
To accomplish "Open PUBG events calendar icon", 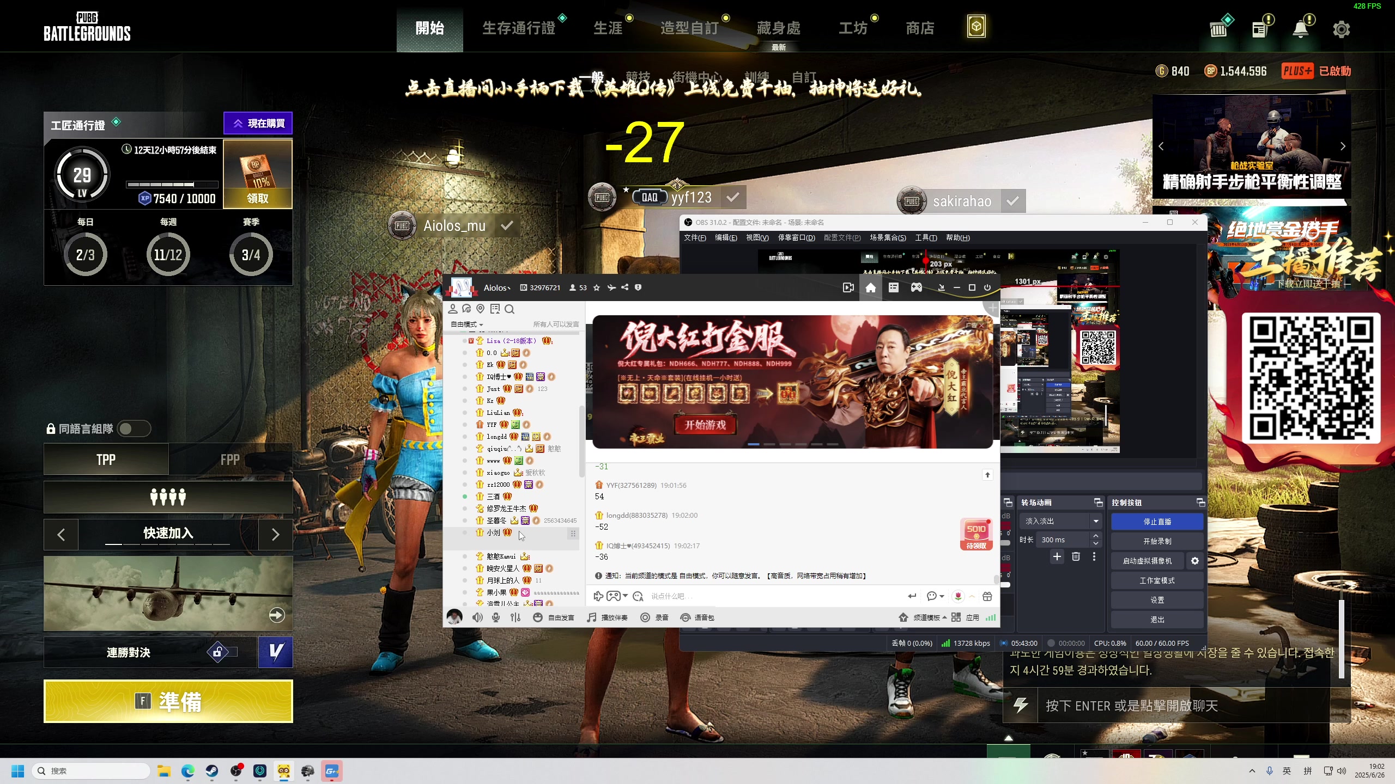I will point(1260,29).
